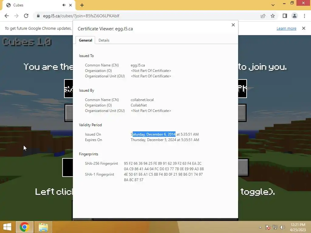Image resolution: width=311 pixels, height=233 pixels.
Task: Dismiss the Chrome update notification bar
Action: (x=304, y=28)
